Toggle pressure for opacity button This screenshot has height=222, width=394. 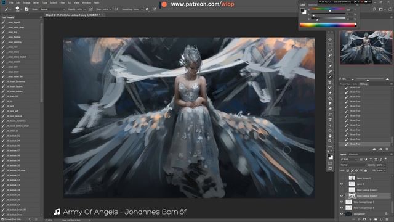90,9
